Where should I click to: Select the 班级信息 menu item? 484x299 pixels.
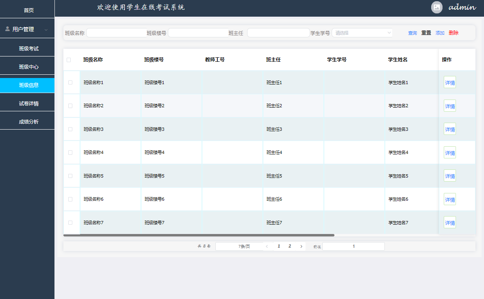point(27,85)
